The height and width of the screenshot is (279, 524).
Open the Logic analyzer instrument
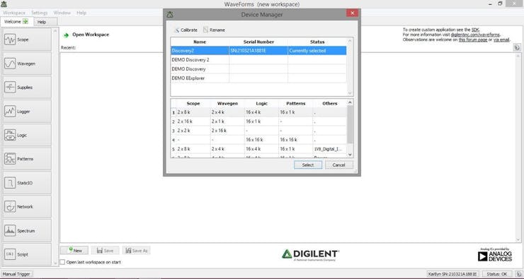point(27,136)
